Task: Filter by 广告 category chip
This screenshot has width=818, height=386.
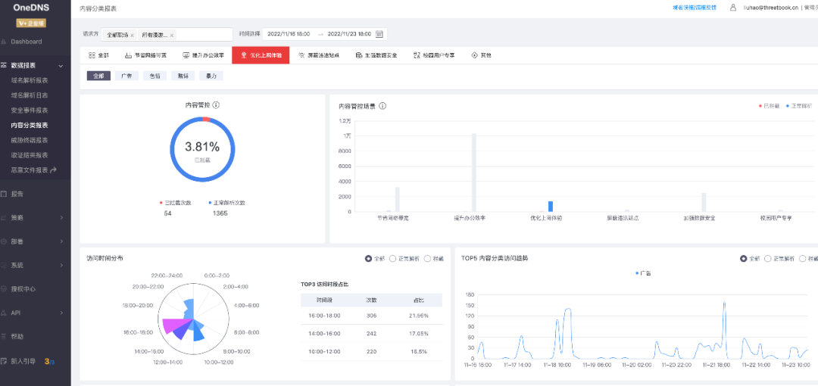Action: tap(126, 76)
